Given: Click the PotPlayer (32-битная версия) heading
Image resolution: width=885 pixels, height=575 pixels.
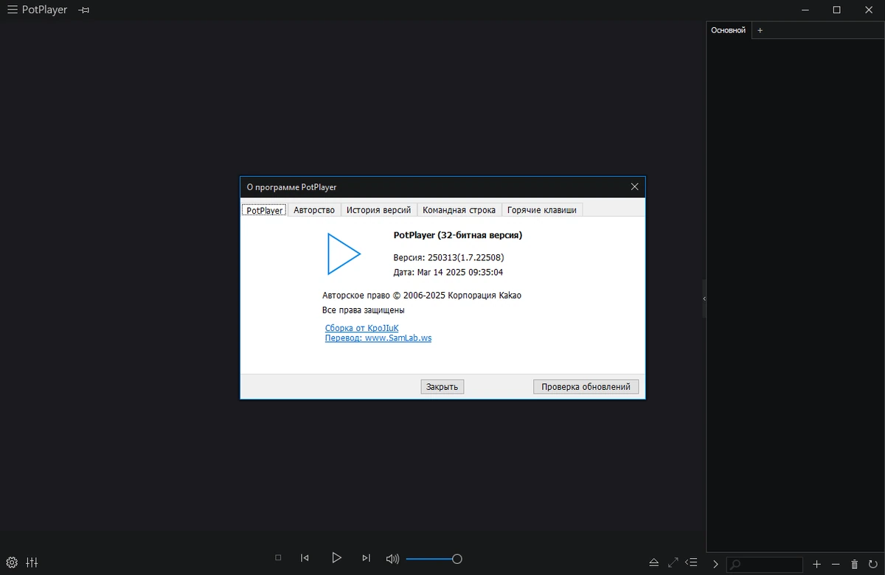Looking at the screenshot, I should pyautogui.click(x=457, y=235).
